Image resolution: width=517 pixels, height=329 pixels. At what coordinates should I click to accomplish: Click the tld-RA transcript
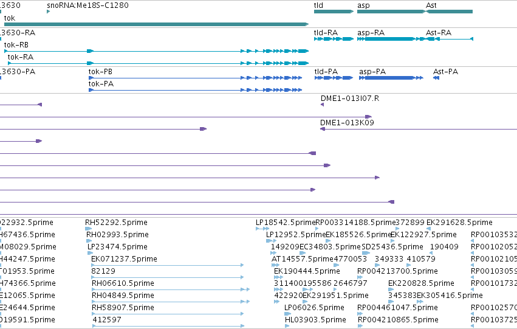tap(334, 39)
